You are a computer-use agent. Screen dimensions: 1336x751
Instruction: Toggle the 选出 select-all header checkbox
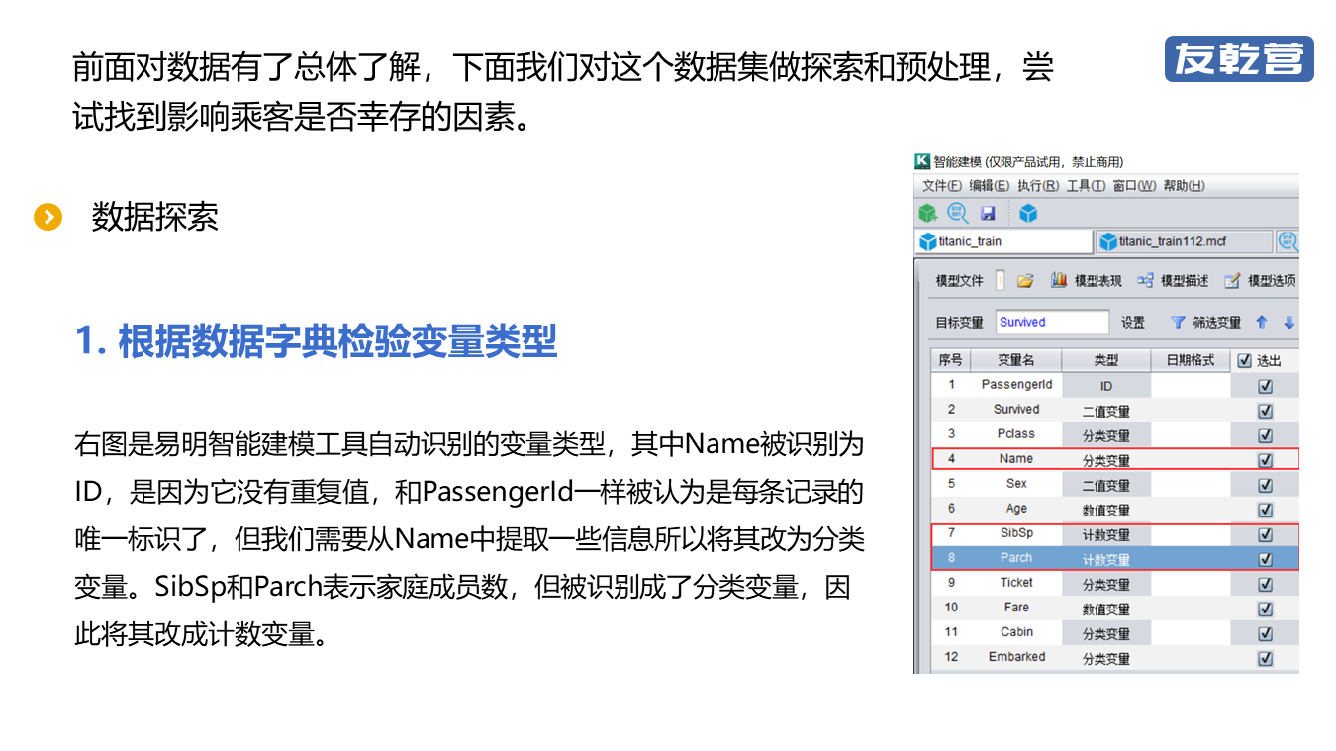tap(1245, 361)
